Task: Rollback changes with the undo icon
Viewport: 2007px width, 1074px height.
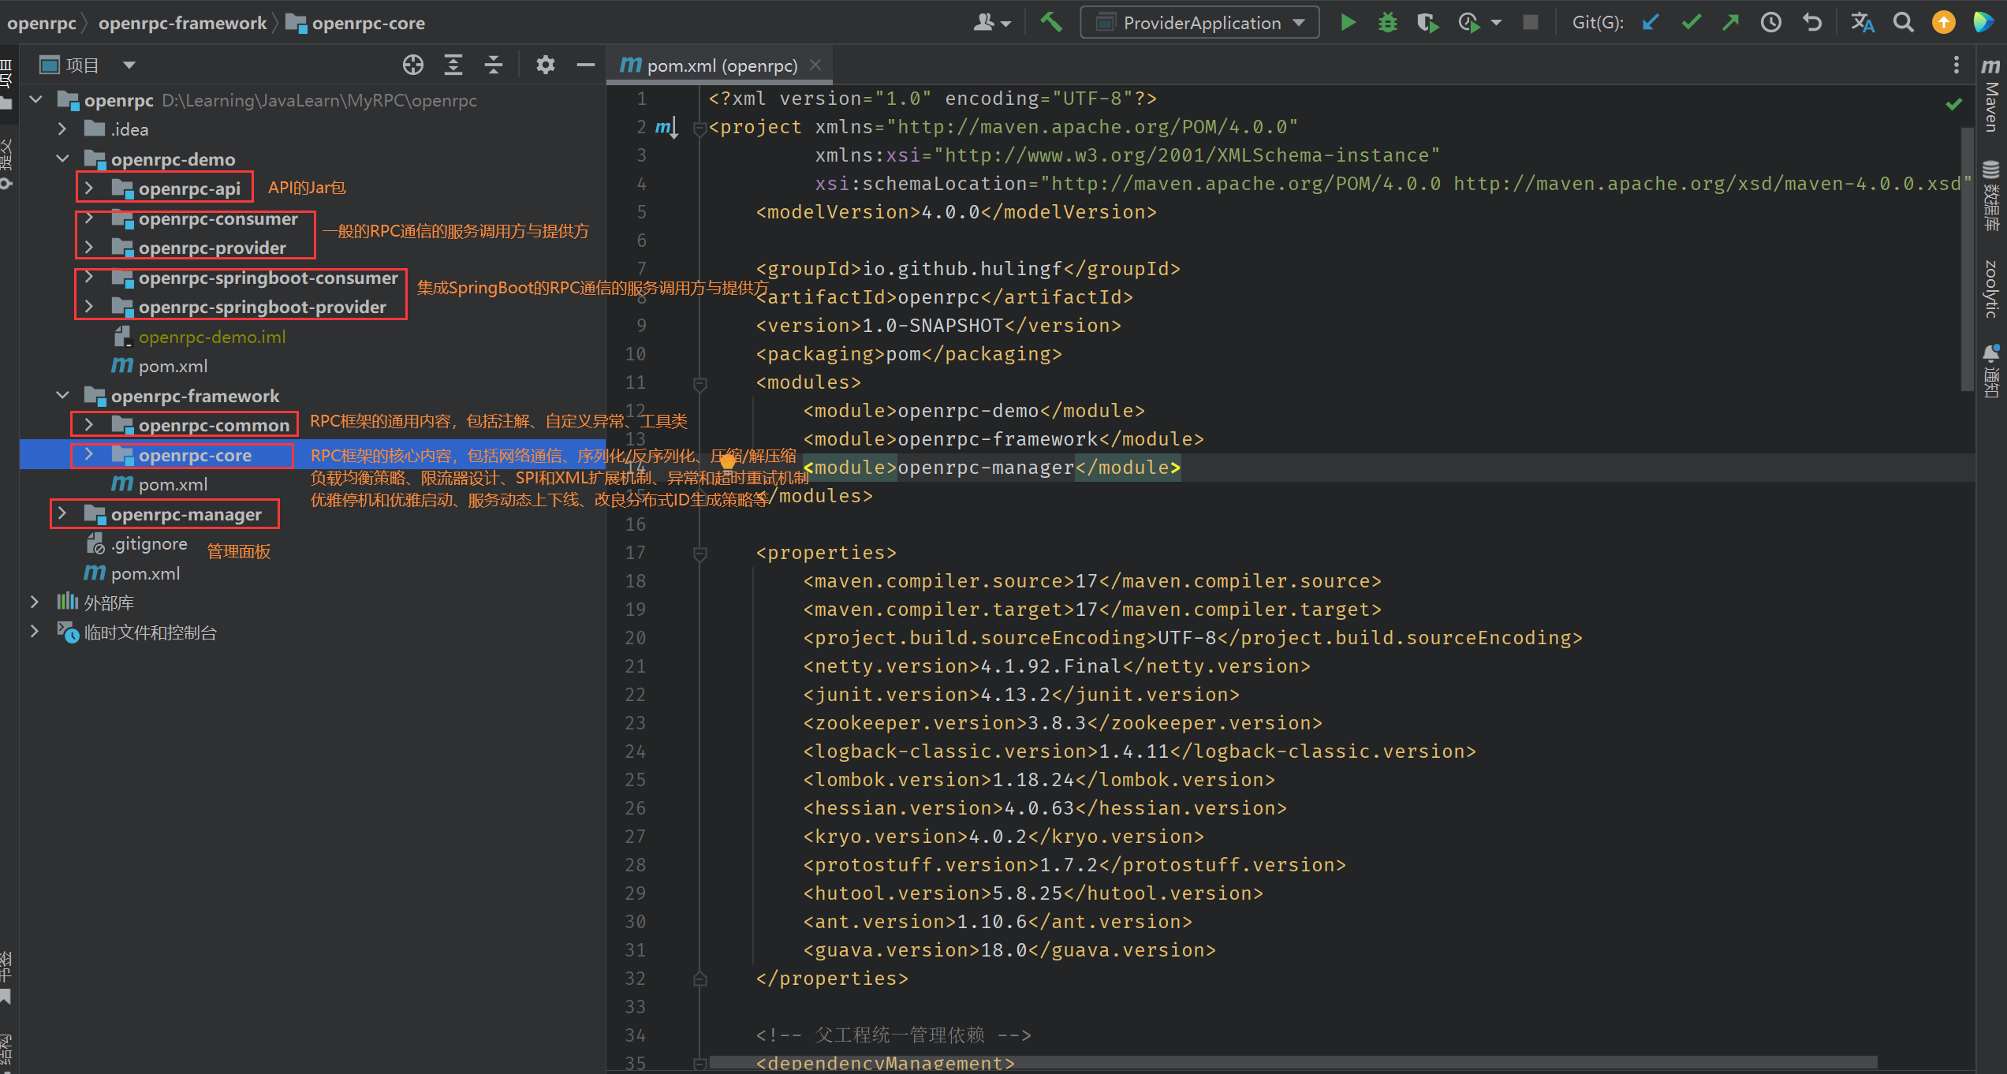Action: coord(1812,22)
